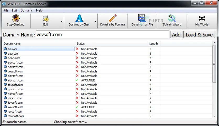This screenshot has height=126, width=219.
Task: Click 'Checking oovsoft.com...' status text
Action: coord(70,122)
